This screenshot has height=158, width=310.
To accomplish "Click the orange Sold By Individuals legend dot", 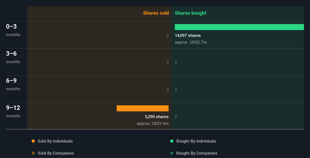I will pos(33,141).
